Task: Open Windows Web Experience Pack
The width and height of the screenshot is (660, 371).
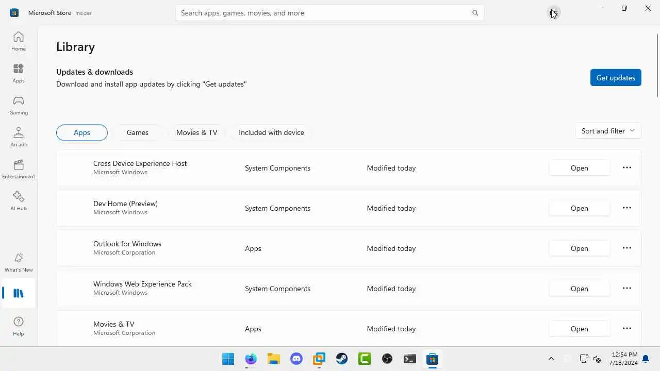Action: 579,289
